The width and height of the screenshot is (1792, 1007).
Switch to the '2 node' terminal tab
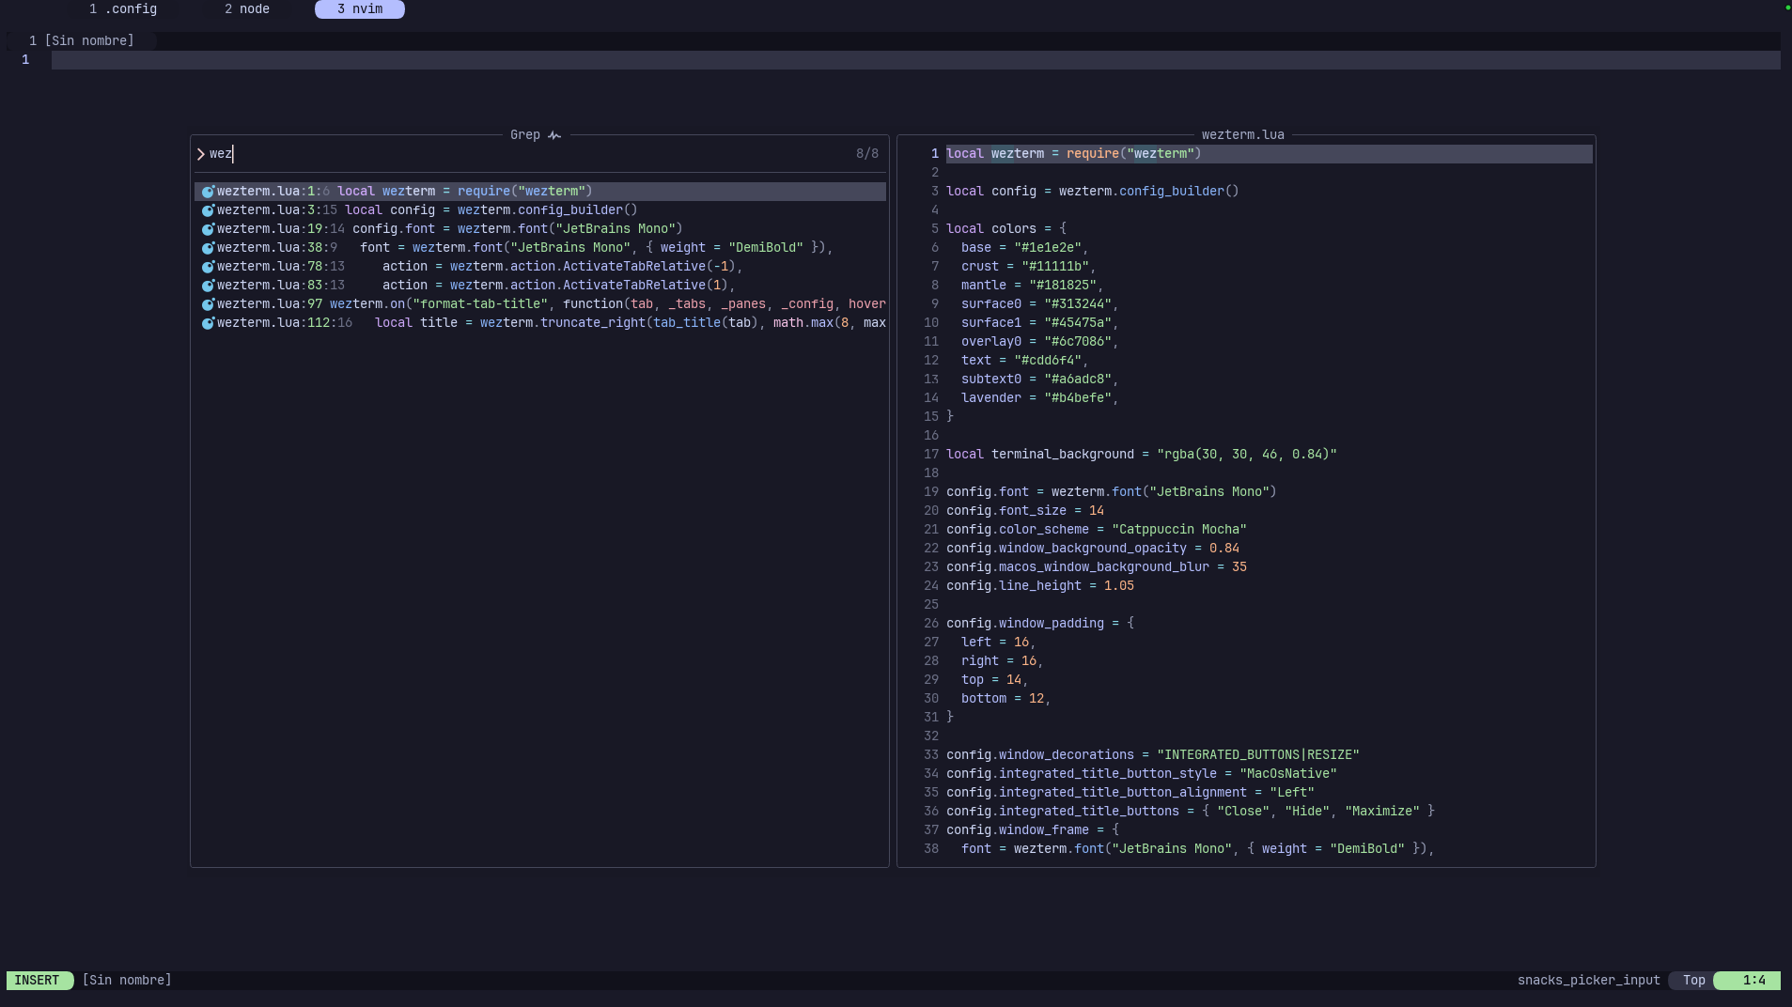coord(247,9)
